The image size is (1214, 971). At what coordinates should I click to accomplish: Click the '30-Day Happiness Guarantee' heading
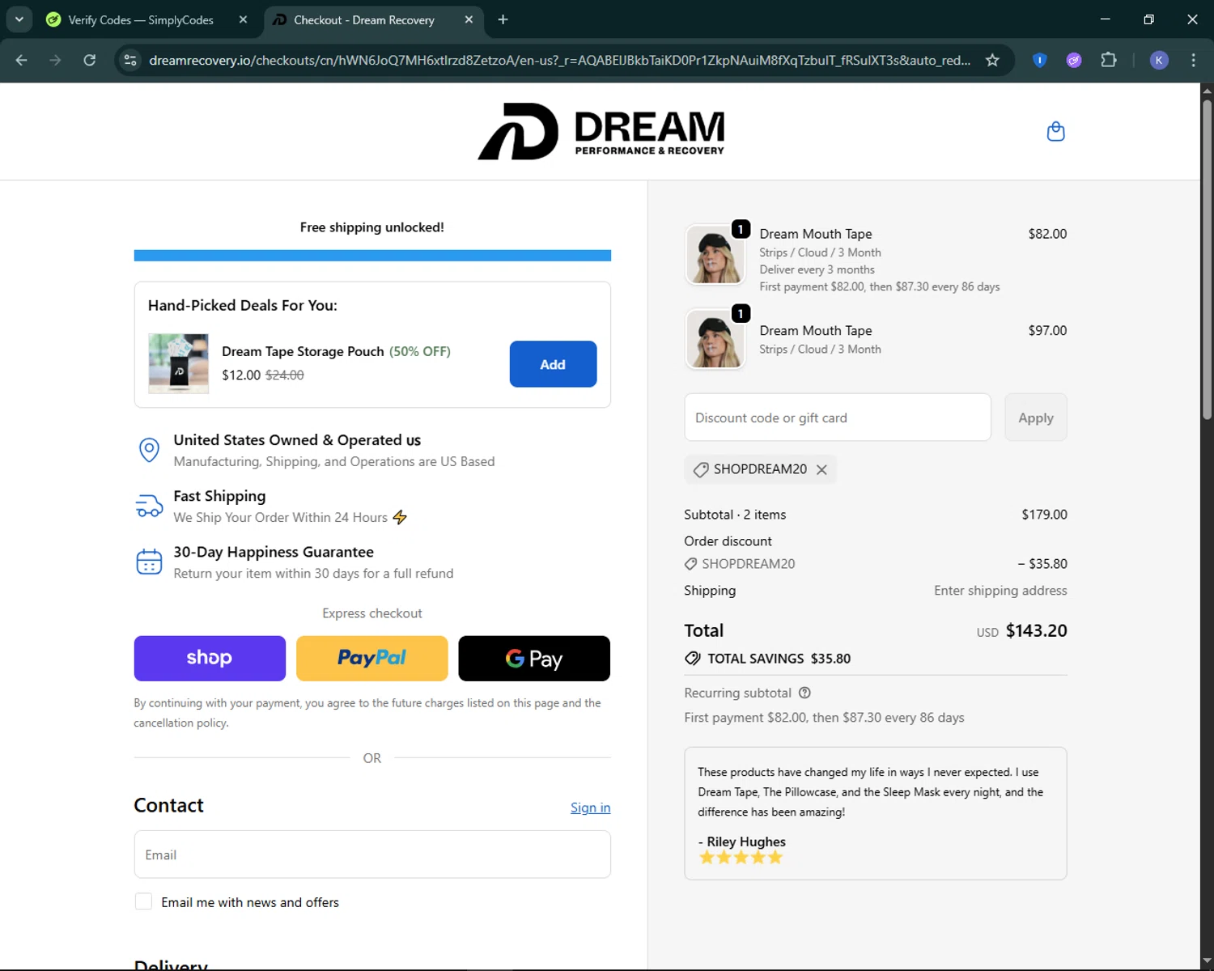tap(274, 552)
